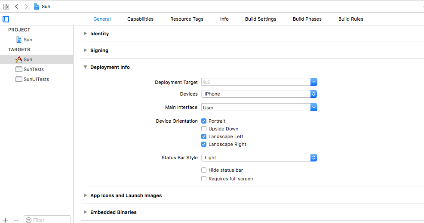Open the Capabilities tab
Image resolution: width=424 pixels, height=223 pixels.
(140, 19)
